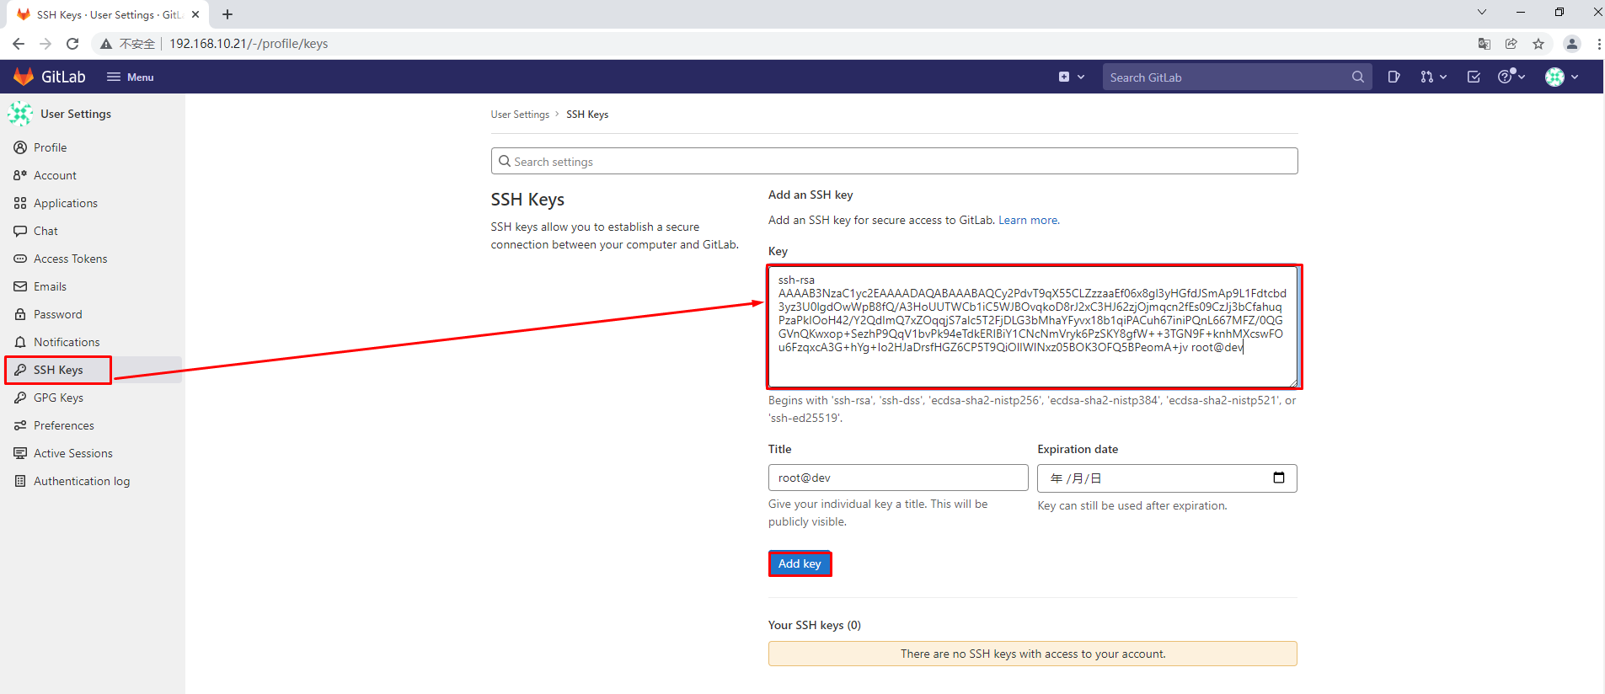The height and width of the screenshot is (694, 1605).
Task: Expand the Help menu dropdown
Action: [1511, 77]
